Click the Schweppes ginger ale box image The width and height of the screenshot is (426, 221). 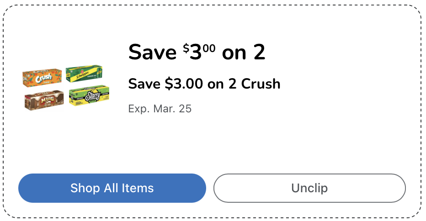coord(84,74)
